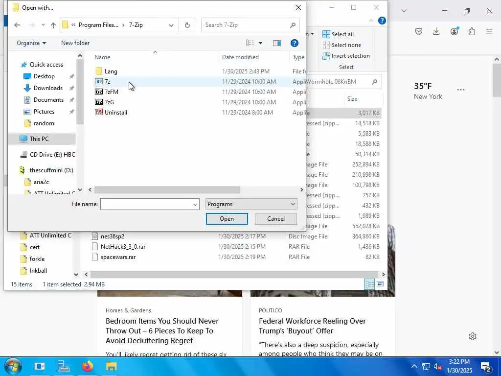The image size is (501, 376).
Task: Save to Pocket icon in Firefox
Action: (x=419, y=31)
